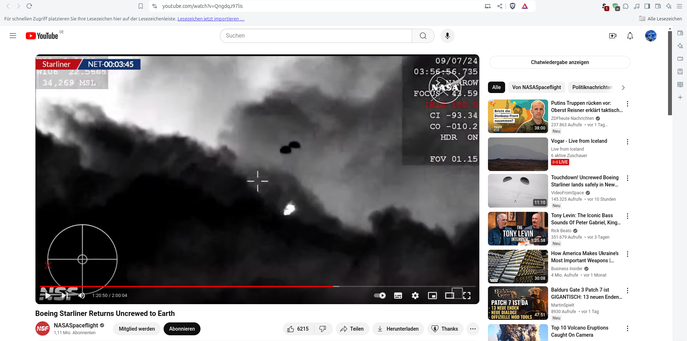This screenshot has width=687, height=341.
Task: Open the Tony Levin interview title
Action: click(x=586, y=219)
